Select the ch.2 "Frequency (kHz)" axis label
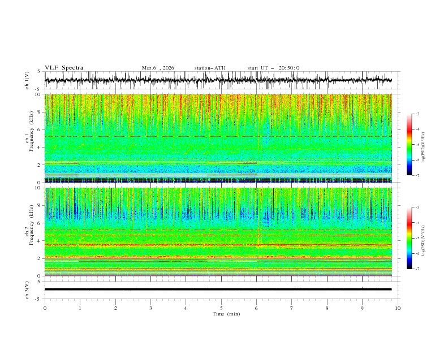 (x=32, y=225)
